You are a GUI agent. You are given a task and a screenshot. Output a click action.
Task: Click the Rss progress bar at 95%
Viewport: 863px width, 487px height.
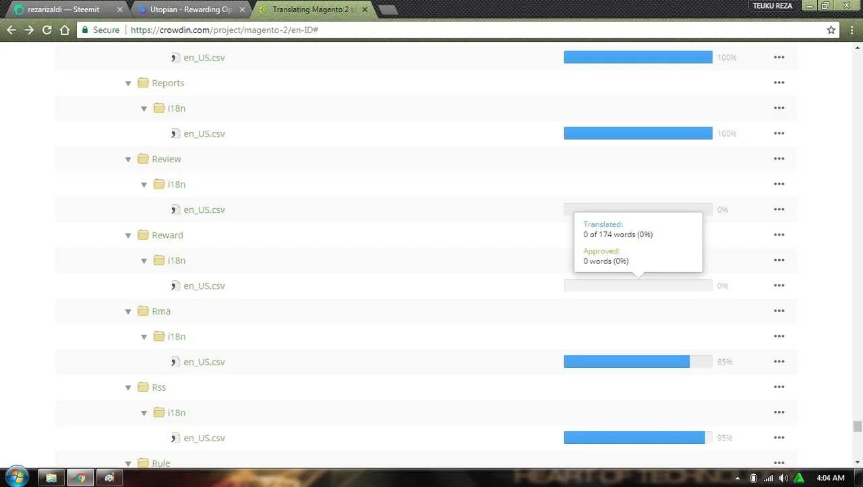click(x=638, y=438)
